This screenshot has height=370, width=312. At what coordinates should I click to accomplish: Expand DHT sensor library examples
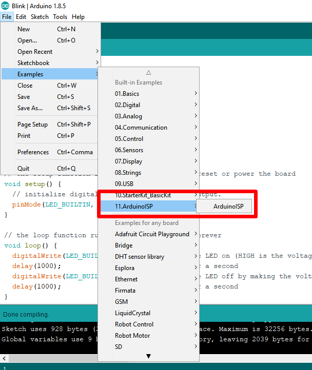click(x=149, y=257)
